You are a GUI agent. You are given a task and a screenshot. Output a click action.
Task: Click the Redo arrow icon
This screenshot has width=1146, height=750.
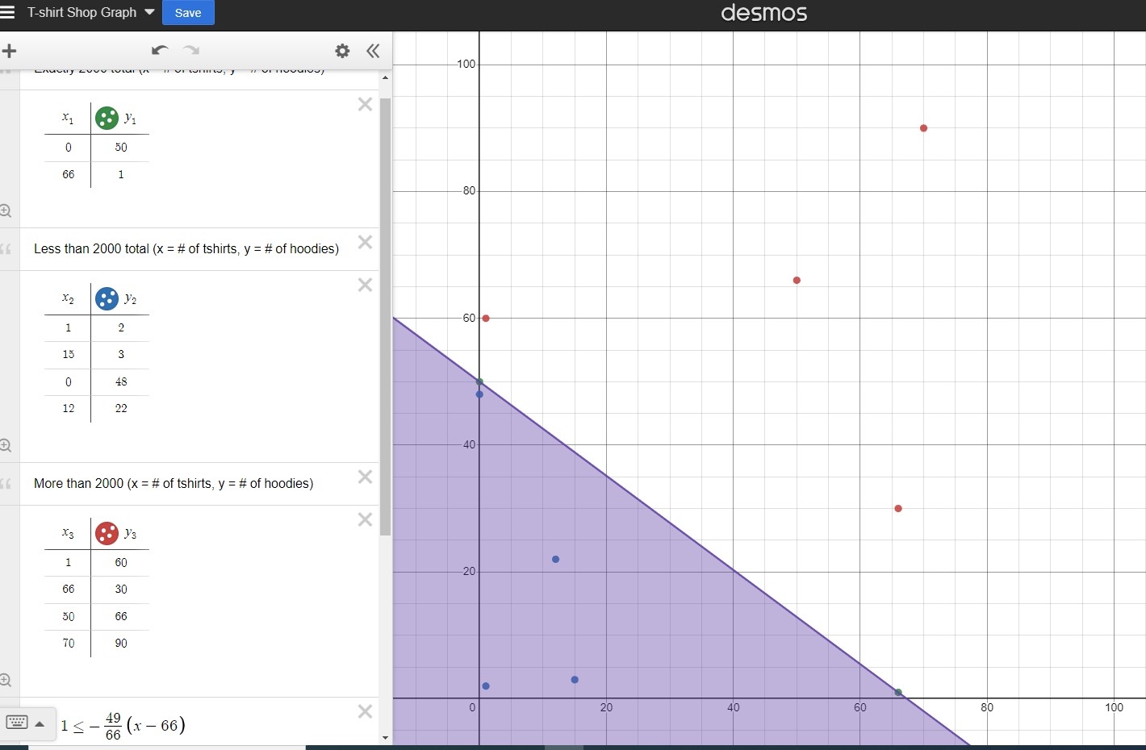coord(190,51)
